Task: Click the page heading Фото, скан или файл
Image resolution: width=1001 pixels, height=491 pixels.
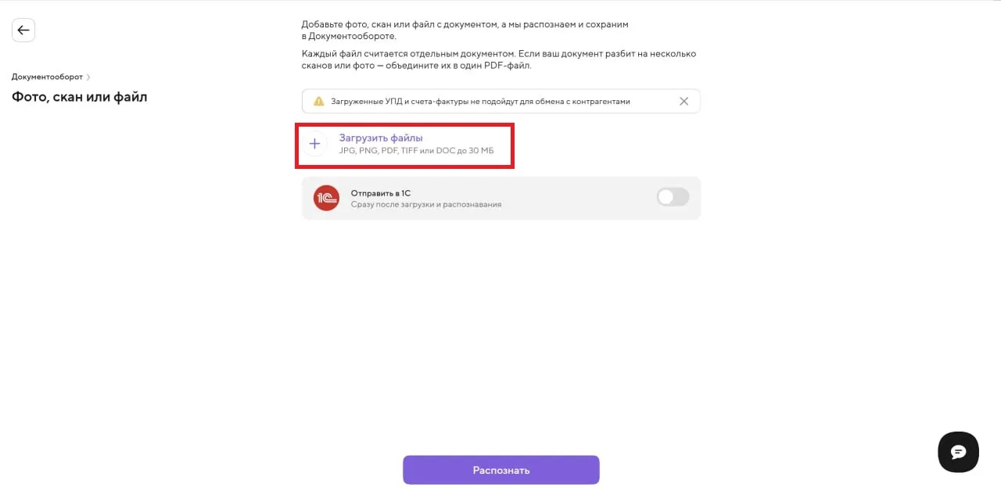Action: 79,97
